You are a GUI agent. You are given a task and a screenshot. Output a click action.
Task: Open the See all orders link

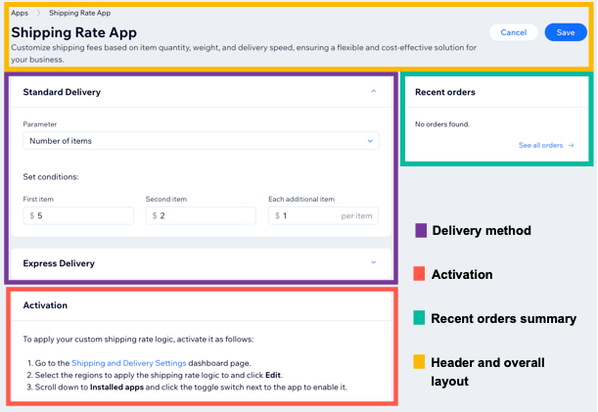tap(540, 146)
